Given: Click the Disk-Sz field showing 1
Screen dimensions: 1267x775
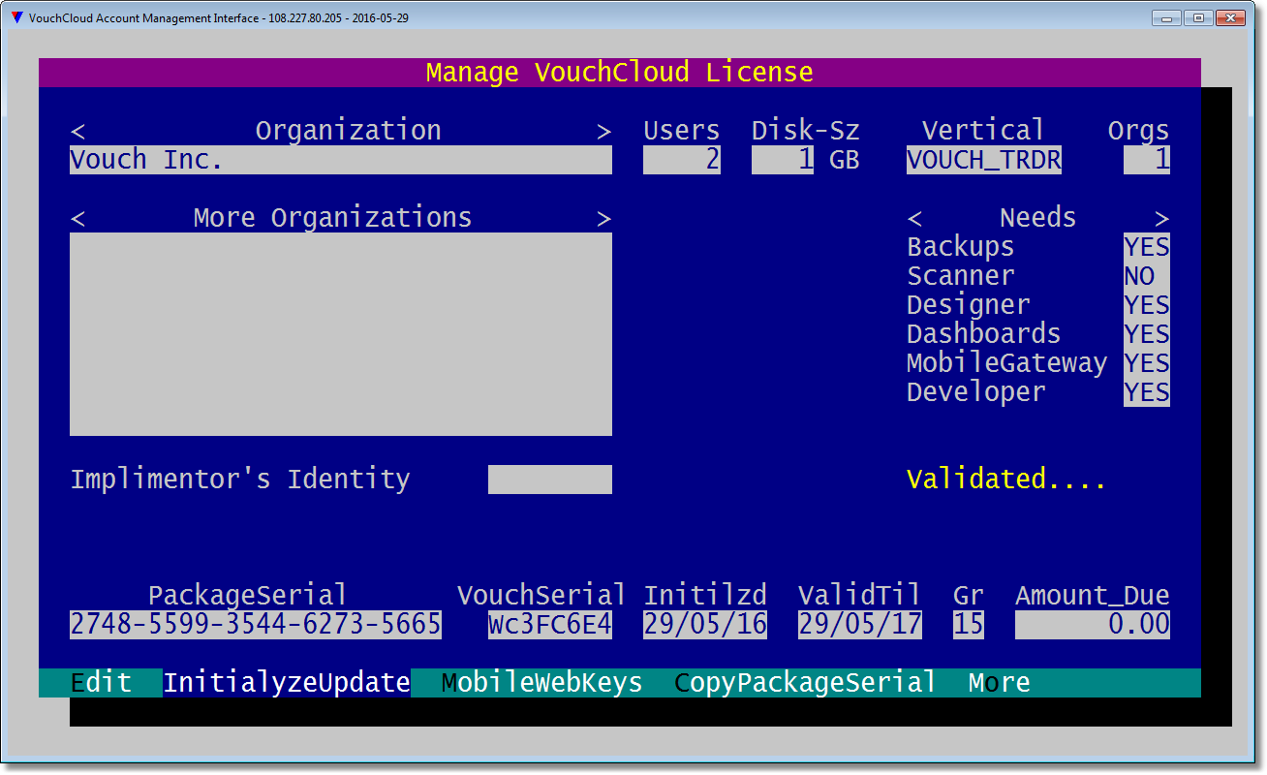Looking at the screenshot, I should (x=783, y=160).
